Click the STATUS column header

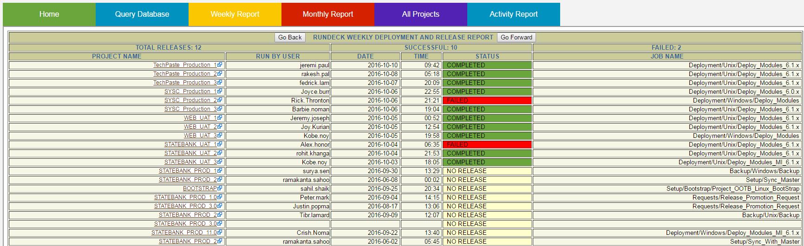[487, 56]
